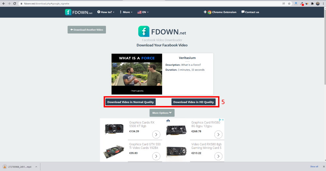The height and width of the screenshot is (171, 326).
Task: Share this page via the share icon
Action: (284, 4)
